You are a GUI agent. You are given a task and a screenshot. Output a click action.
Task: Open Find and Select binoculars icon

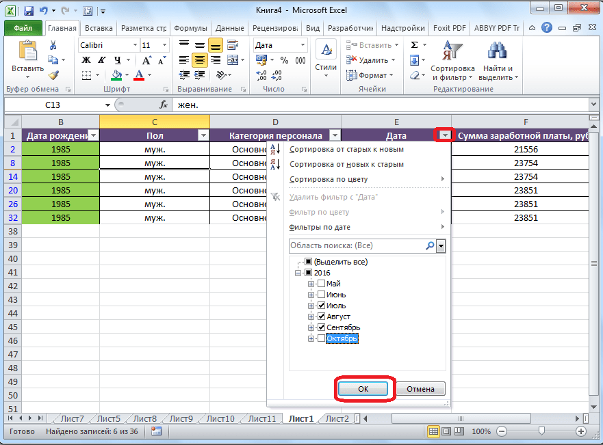pyautogui.click(x=498, y=60)
